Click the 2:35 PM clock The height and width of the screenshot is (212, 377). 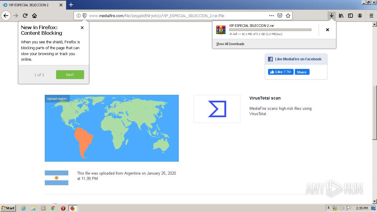362,208
